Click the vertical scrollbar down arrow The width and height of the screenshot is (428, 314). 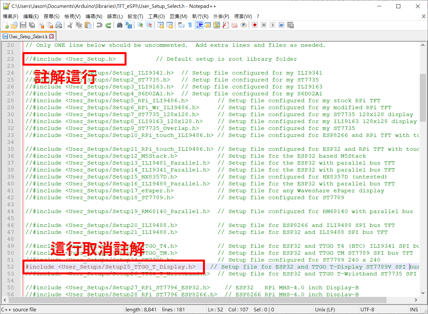[423, 293]
